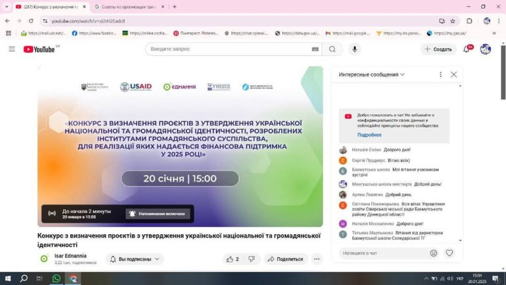Open more video actions three dots

317,259
